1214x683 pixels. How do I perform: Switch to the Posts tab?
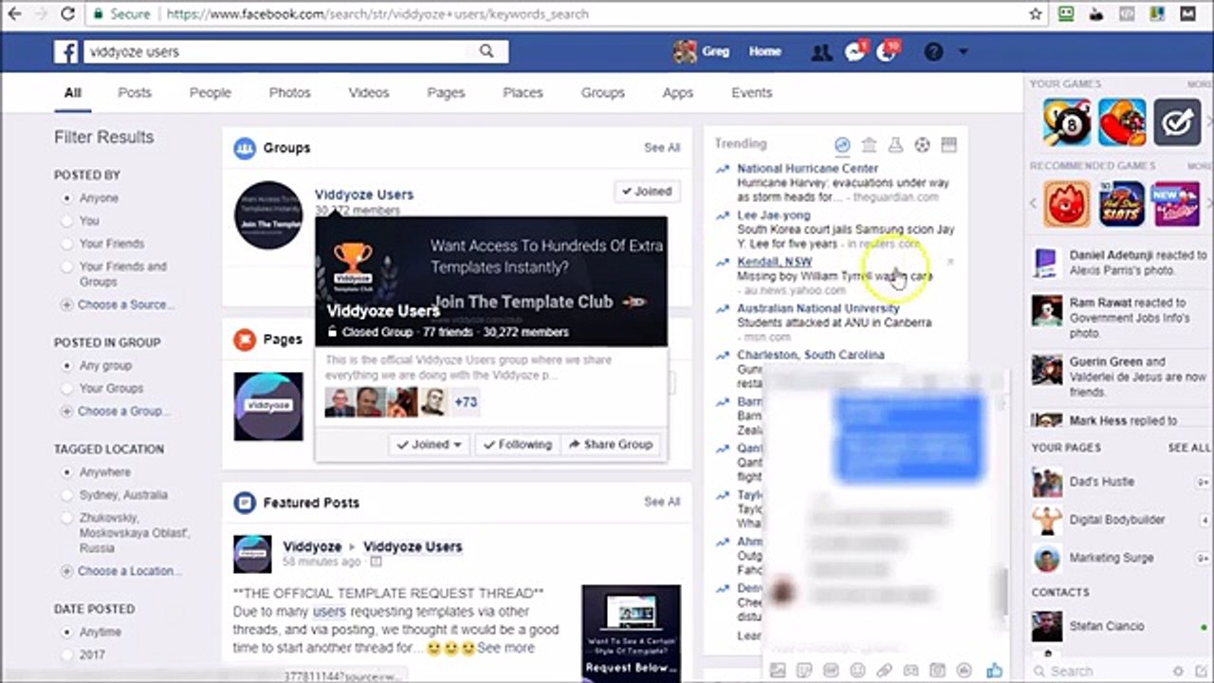coord(135,92)
